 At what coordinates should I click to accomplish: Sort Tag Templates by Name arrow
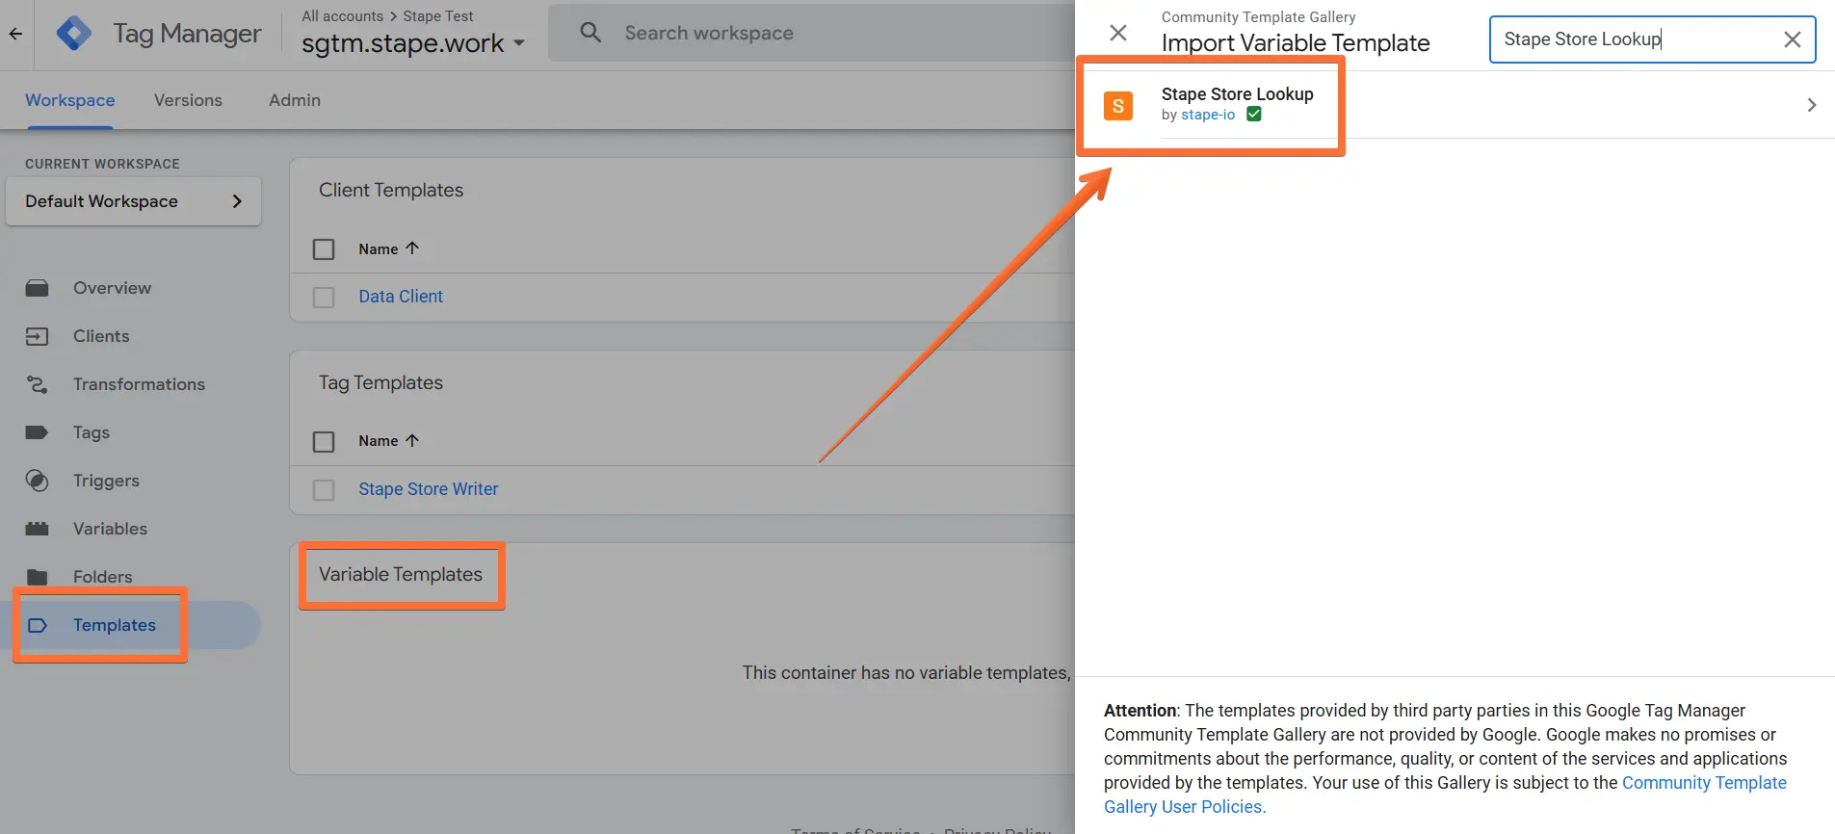[412, 440]
